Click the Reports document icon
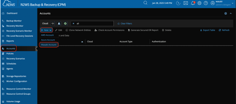This screenshot has height=104, width=236. (x=3, y=41)
